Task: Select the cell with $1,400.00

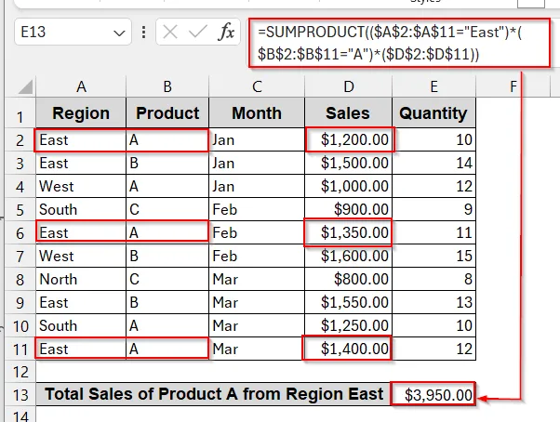Action: pos(348,349)
